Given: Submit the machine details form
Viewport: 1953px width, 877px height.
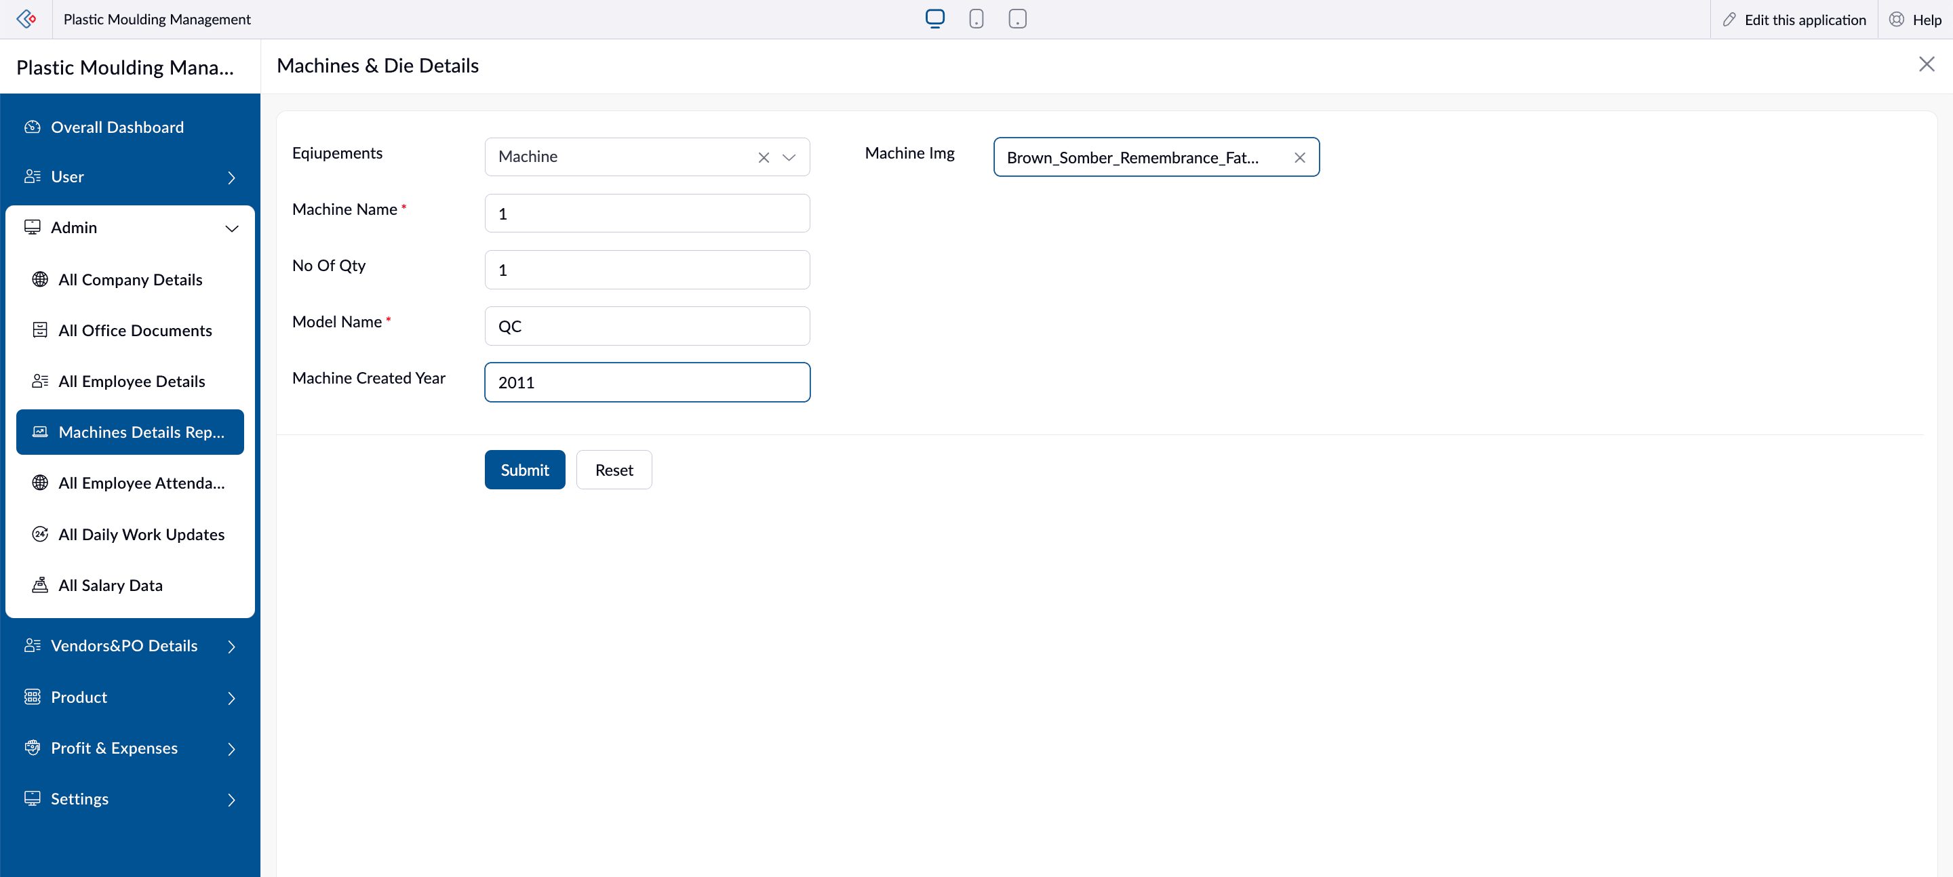Looking at the screenshot, I should point(525,470).
